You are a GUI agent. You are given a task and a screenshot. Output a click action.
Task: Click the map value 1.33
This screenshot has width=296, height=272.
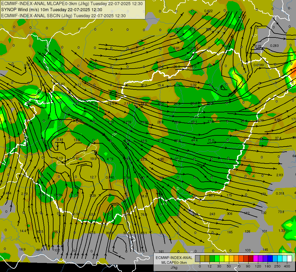click(282, 231)
